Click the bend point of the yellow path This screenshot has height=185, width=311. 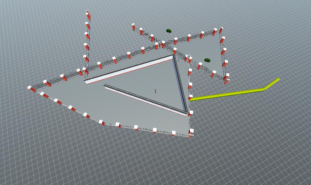click(x=264, y=89)
